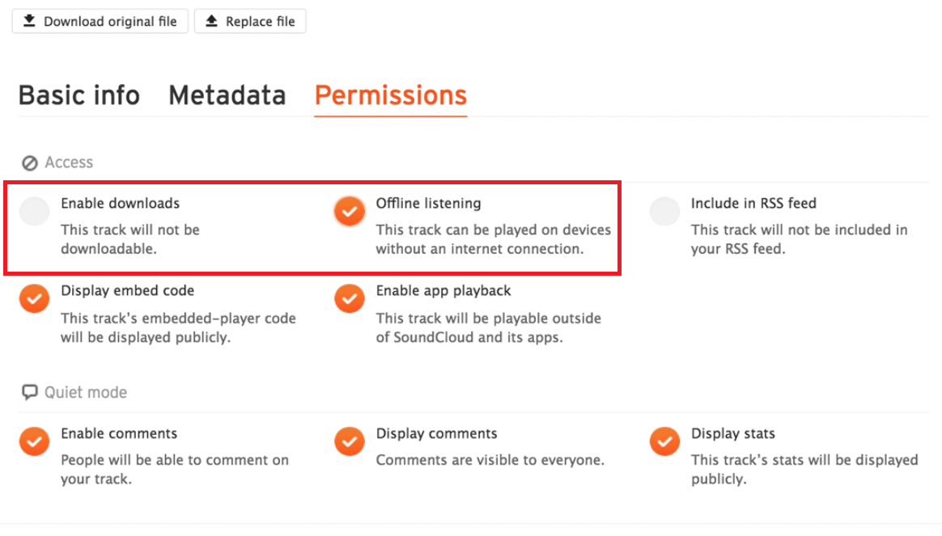Click the Replace file button

click(x=250, y=21)
